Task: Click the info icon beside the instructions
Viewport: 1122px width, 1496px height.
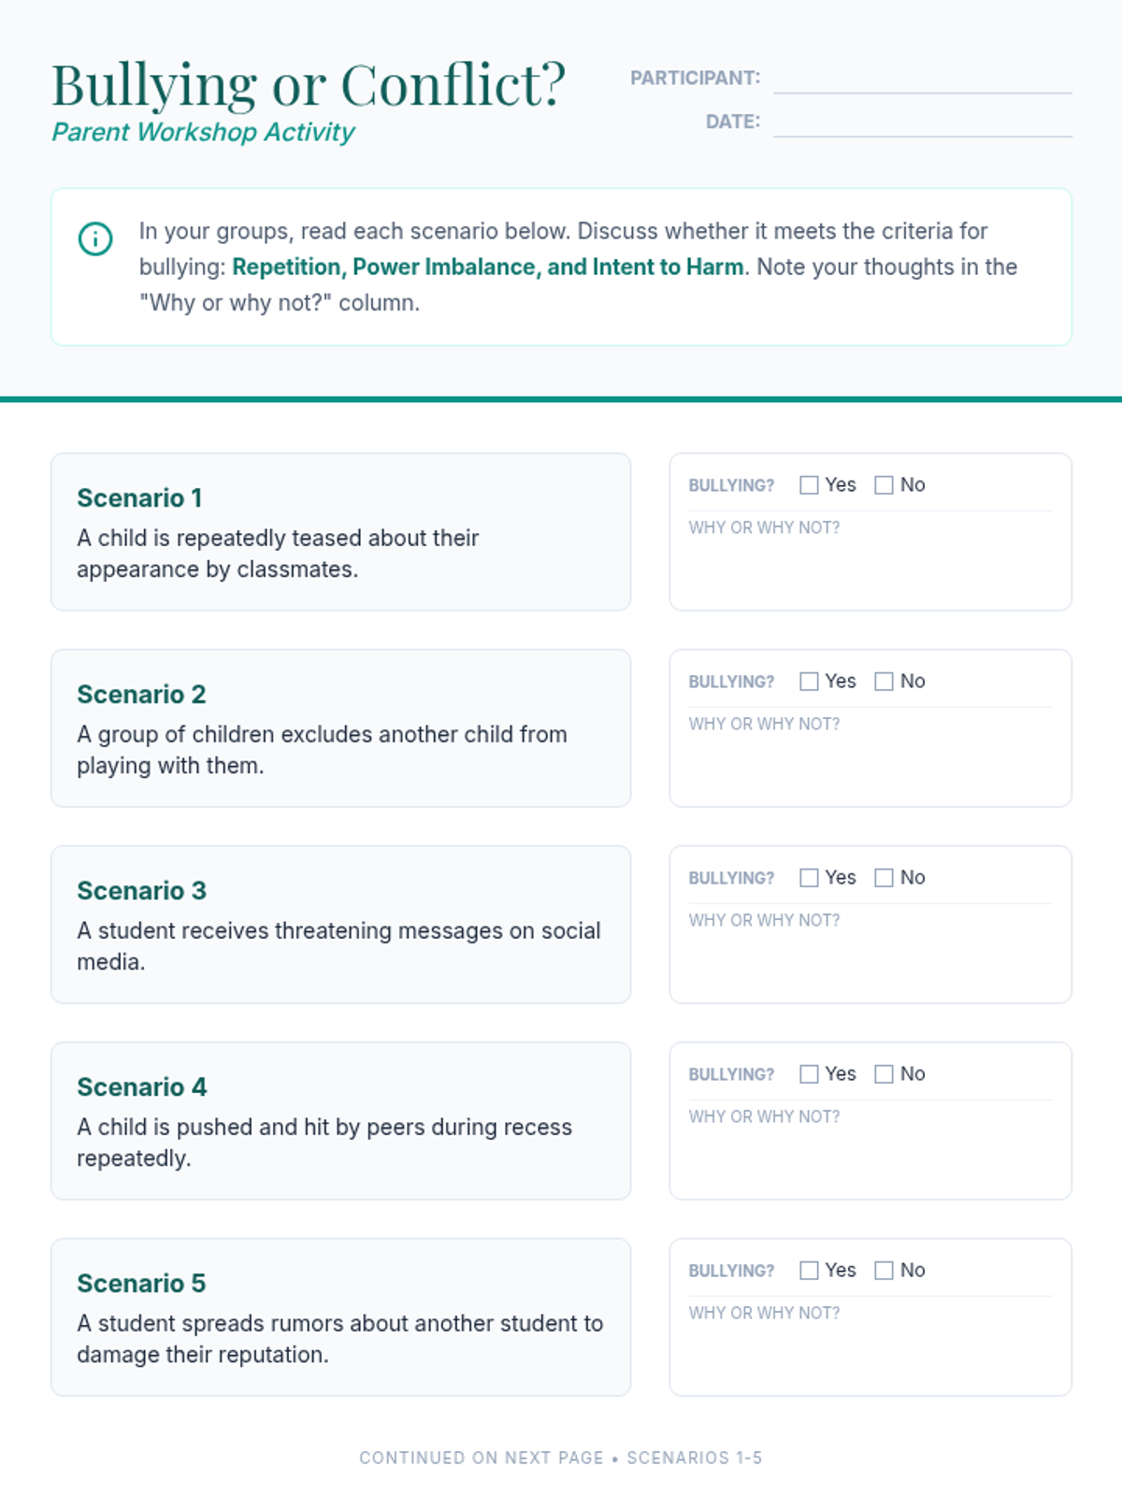Action: point(95,238)
